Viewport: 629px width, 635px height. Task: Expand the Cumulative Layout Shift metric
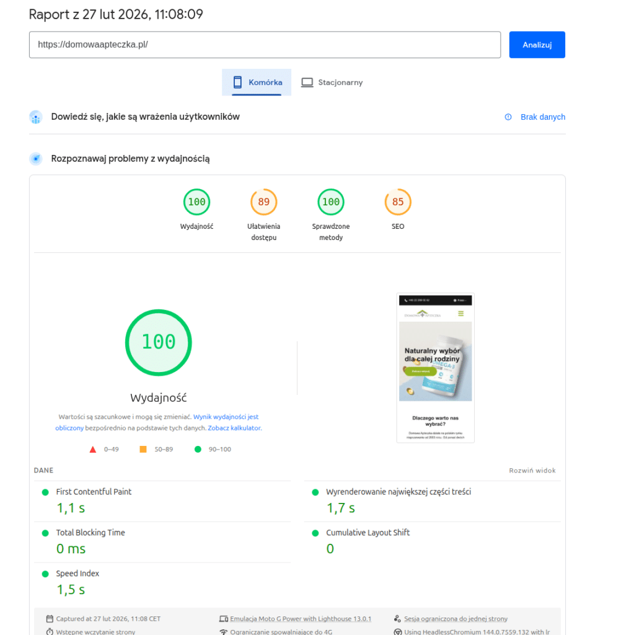pyautogui.click(x=367, y=533)
